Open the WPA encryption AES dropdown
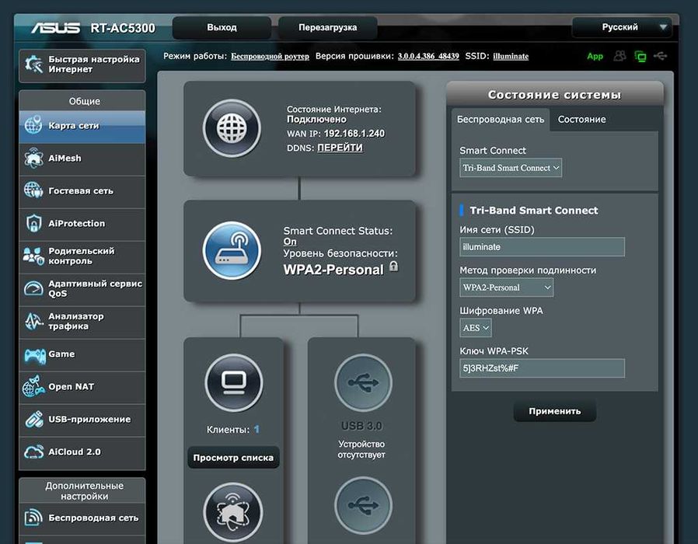698x544 pixels. pos(476,328)
